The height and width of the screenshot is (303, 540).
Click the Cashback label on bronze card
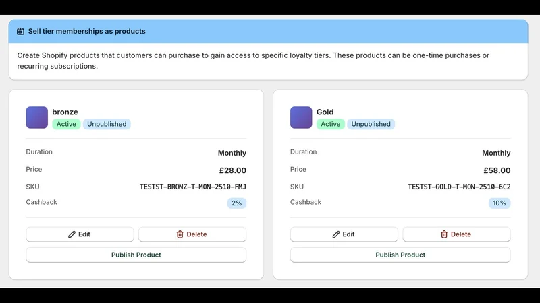pyautogui.click(x=41, y=202)
